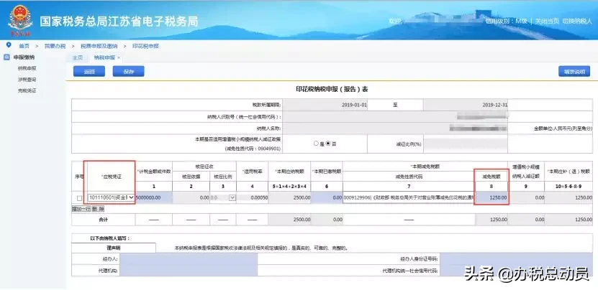The height and width of the screenshot is (290, 598).
Task: Click the 经办人身份证号码 input field
Action: (x=516, y=259)
